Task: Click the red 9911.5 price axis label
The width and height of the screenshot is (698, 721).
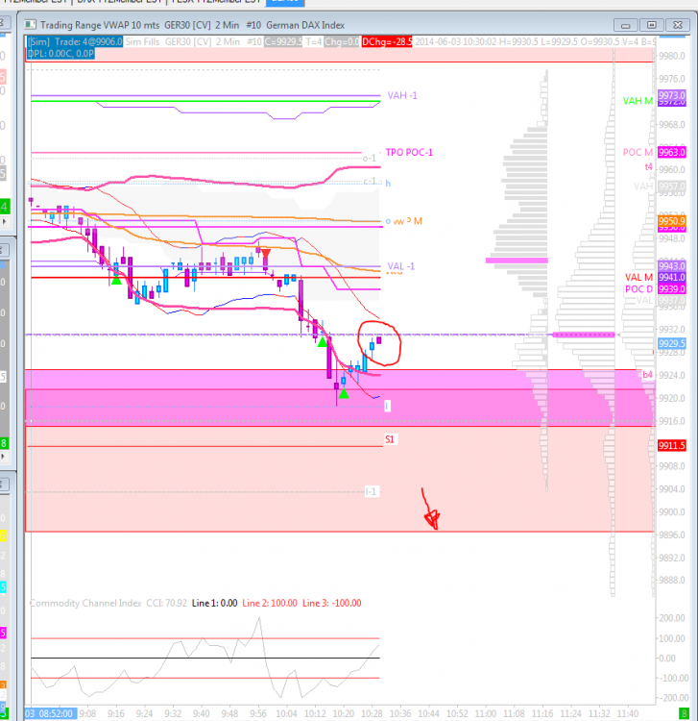Action: (671, 445)
